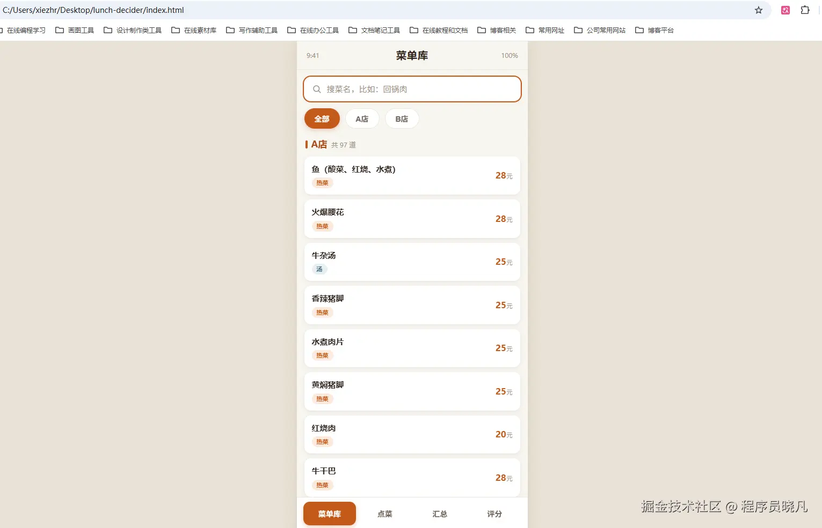
Task: Select the 香辣猪脚 dish card
Action: pos(412,305)
